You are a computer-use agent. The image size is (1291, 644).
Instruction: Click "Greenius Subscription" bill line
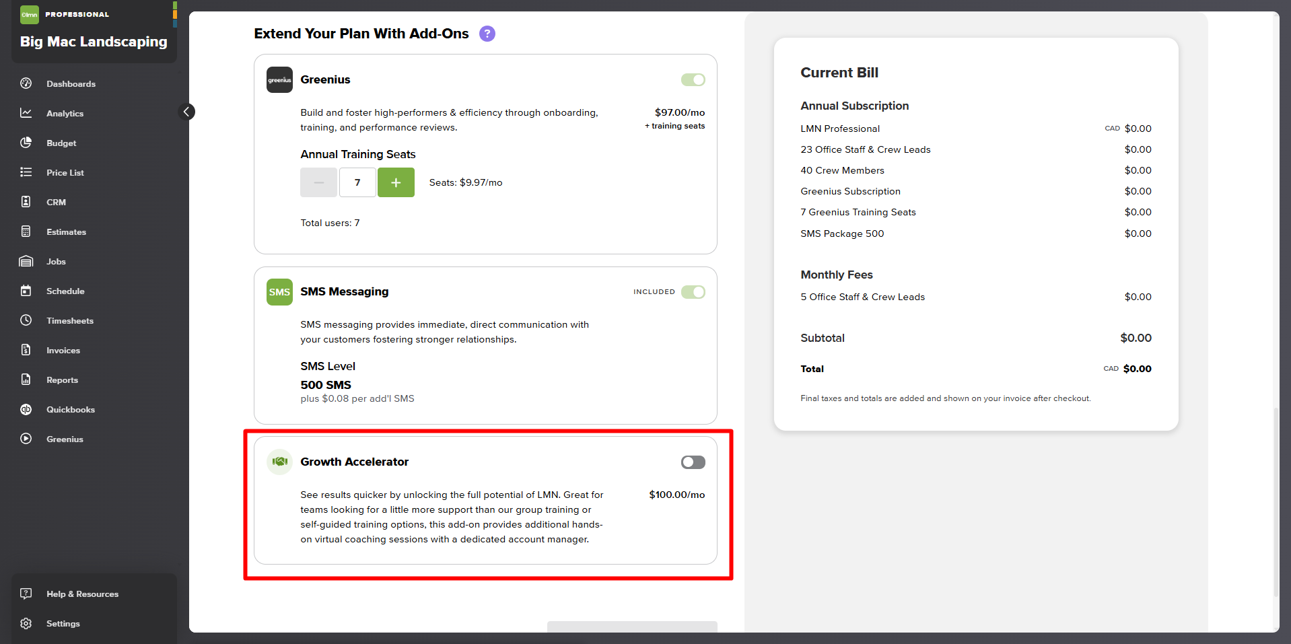coord(850,191)
